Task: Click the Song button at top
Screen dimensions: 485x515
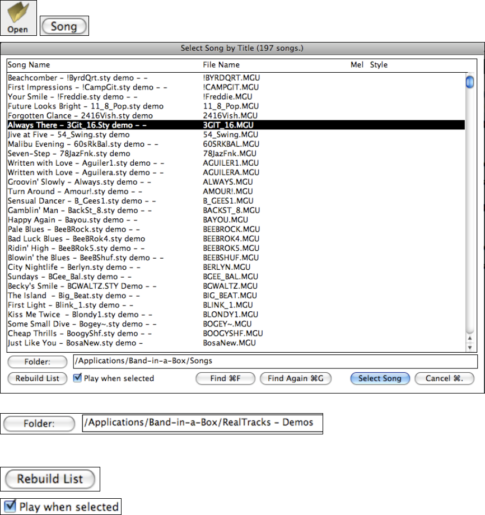Action: tap(64, 26)
